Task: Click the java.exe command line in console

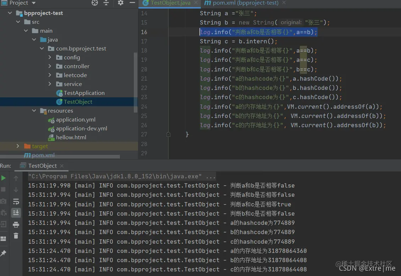Action: 122,176
